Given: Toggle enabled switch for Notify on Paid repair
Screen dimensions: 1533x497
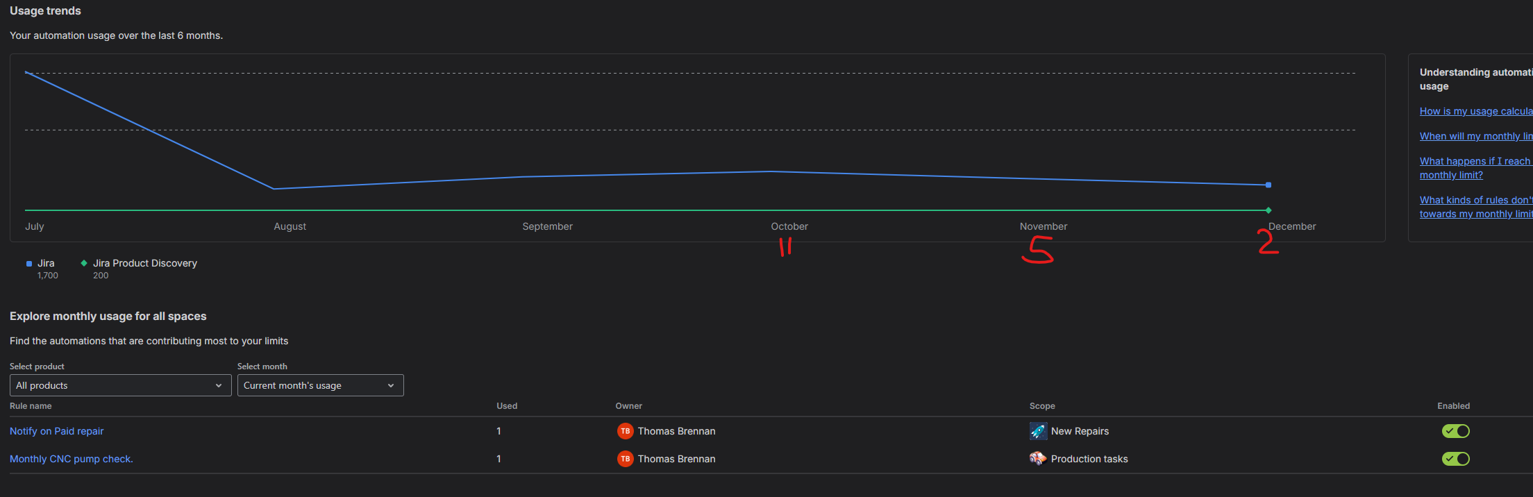Looking at the screenshot, I should (1455, 431).
